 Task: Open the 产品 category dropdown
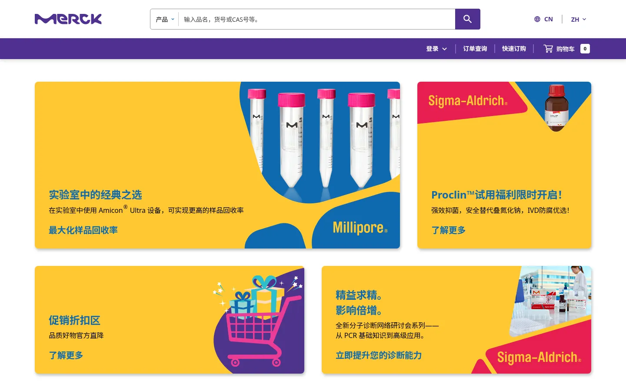tap(165, 19)
